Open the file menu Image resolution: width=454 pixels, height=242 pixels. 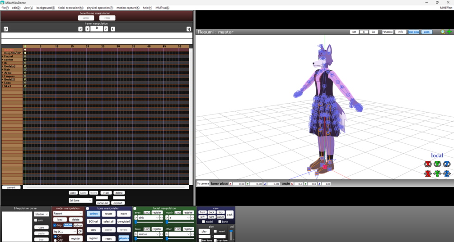(5, 8)
